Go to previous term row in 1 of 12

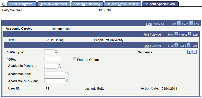click(176, 34)
